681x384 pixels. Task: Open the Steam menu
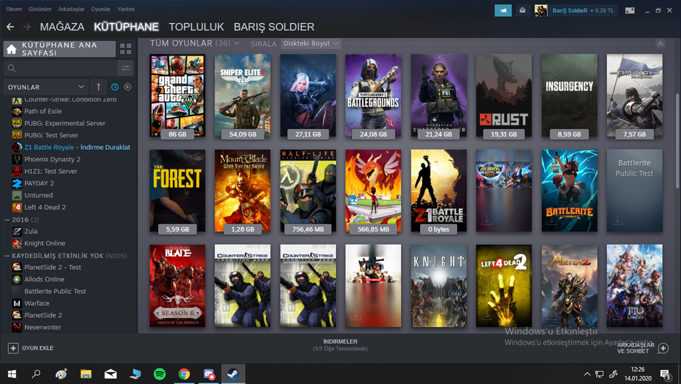(x=14, y=9)
